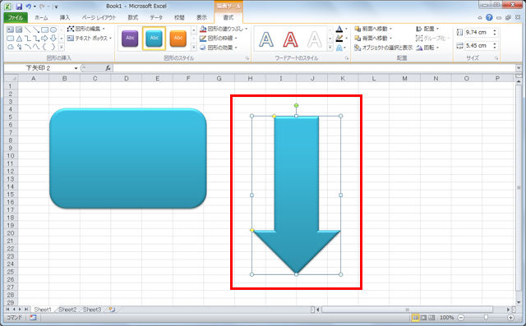The width and height of the screenshot is (526, 326).
Task: Open the File tab
Action: click(x=16, y=17)
